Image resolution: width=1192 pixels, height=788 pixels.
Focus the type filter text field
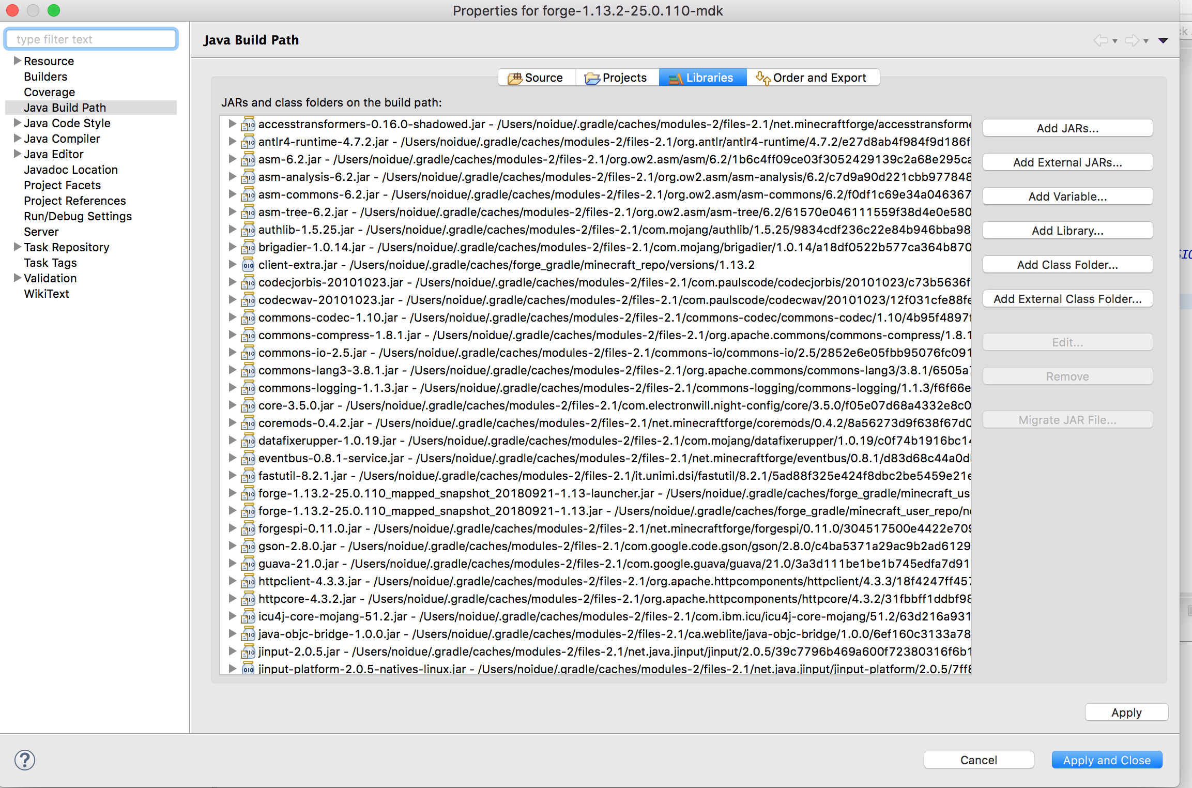(91, 39)
